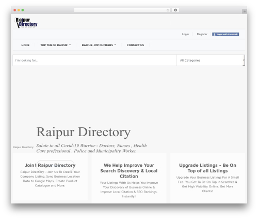Click the "Upgrade Your Business Listings For A Small Fee" text
Viewport: 258px width, 219px height.
(207, 184)
